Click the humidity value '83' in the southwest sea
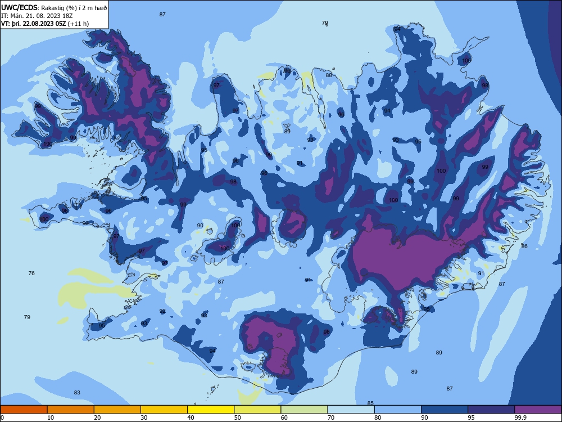 point(77,393)
